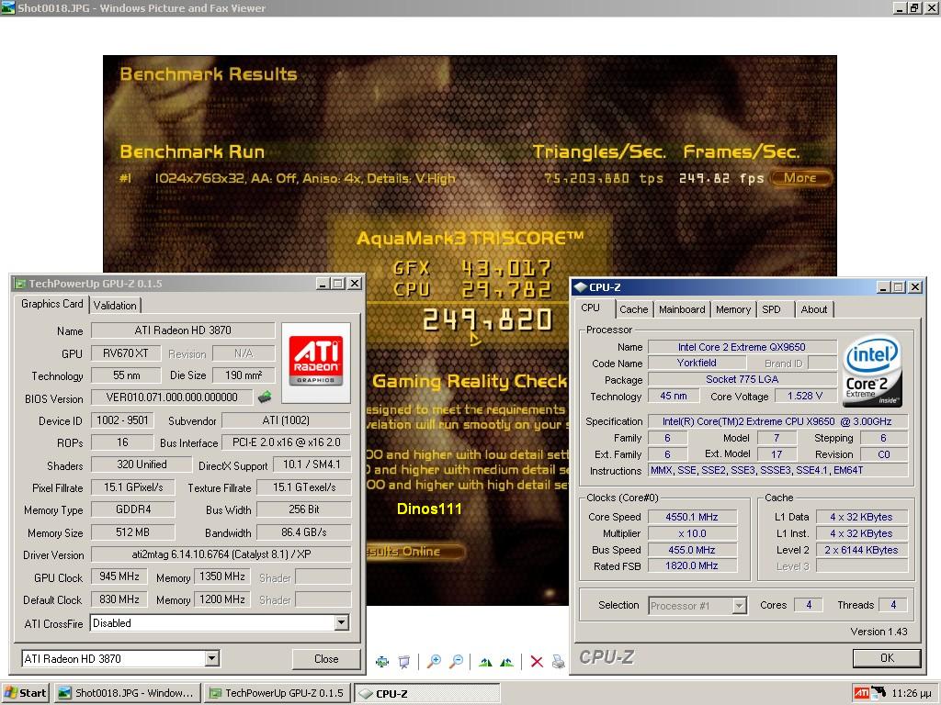The image size is (941, 705).
Task: Click the Picture and Fax Viewer title icon
Action: point(7,7)
